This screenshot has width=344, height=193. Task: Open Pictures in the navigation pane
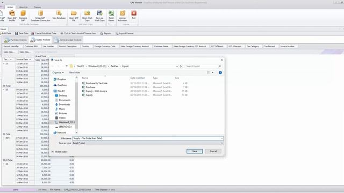coord(61,113)
